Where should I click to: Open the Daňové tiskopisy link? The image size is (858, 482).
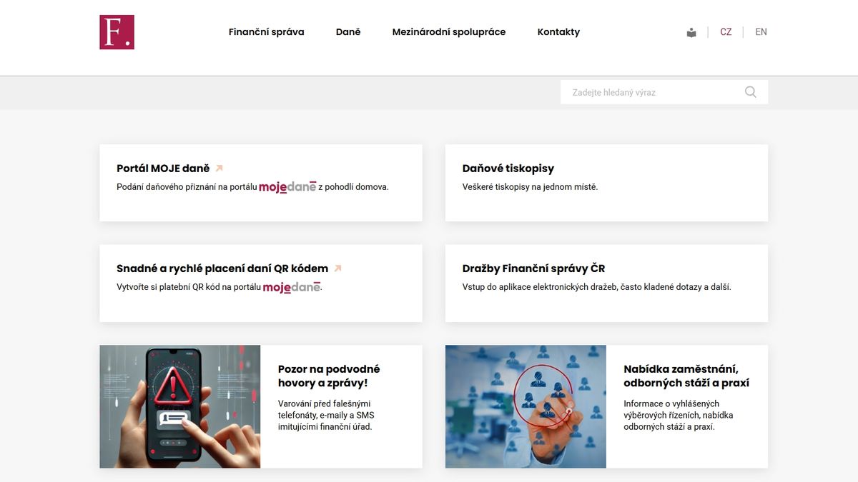click(508, 169)
